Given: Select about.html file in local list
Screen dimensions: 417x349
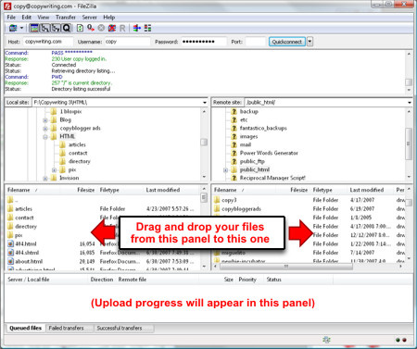Looking at the screenshot, I should pos(29,261).
